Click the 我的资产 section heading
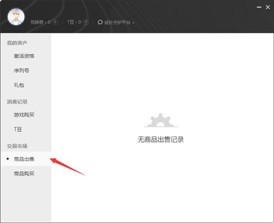Image resolution: width=274 pixels, height=223 pixels. pos(17,43)
